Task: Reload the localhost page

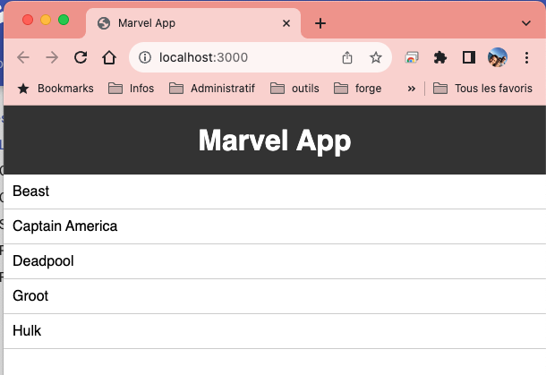Action: pyautogui.click(x=81, y=57)
